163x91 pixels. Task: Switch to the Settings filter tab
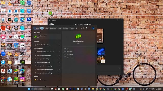65,28
